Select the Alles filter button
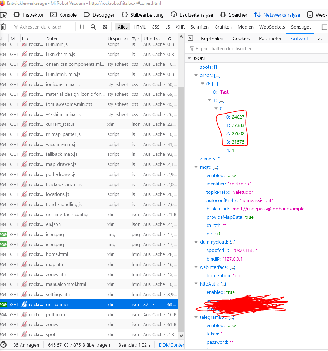Screen dimensions: 328x351 click(123, 27)
